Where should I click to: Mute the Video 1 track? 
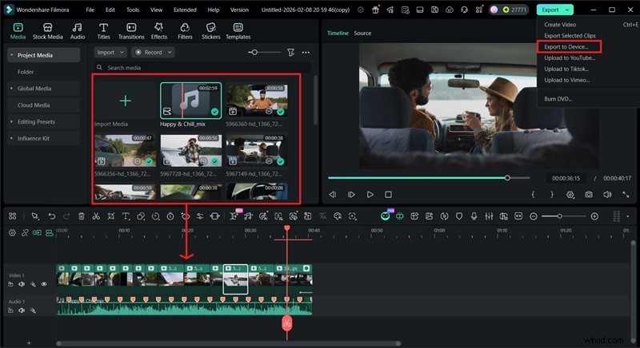[x=22, y=284]
